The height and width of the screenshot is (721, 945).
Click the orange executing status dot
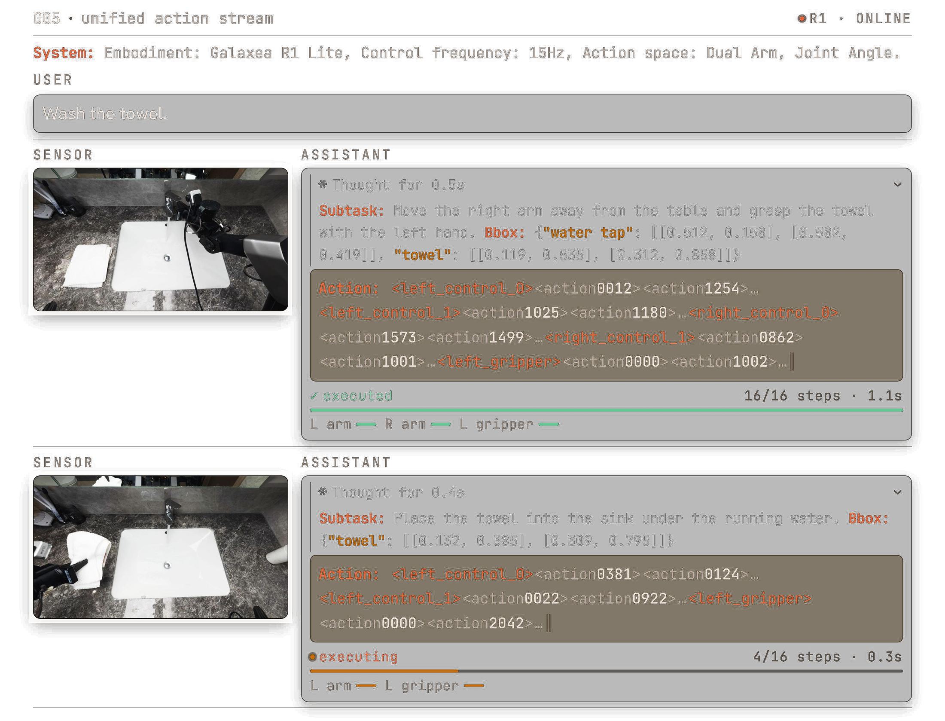coord(313,657)
